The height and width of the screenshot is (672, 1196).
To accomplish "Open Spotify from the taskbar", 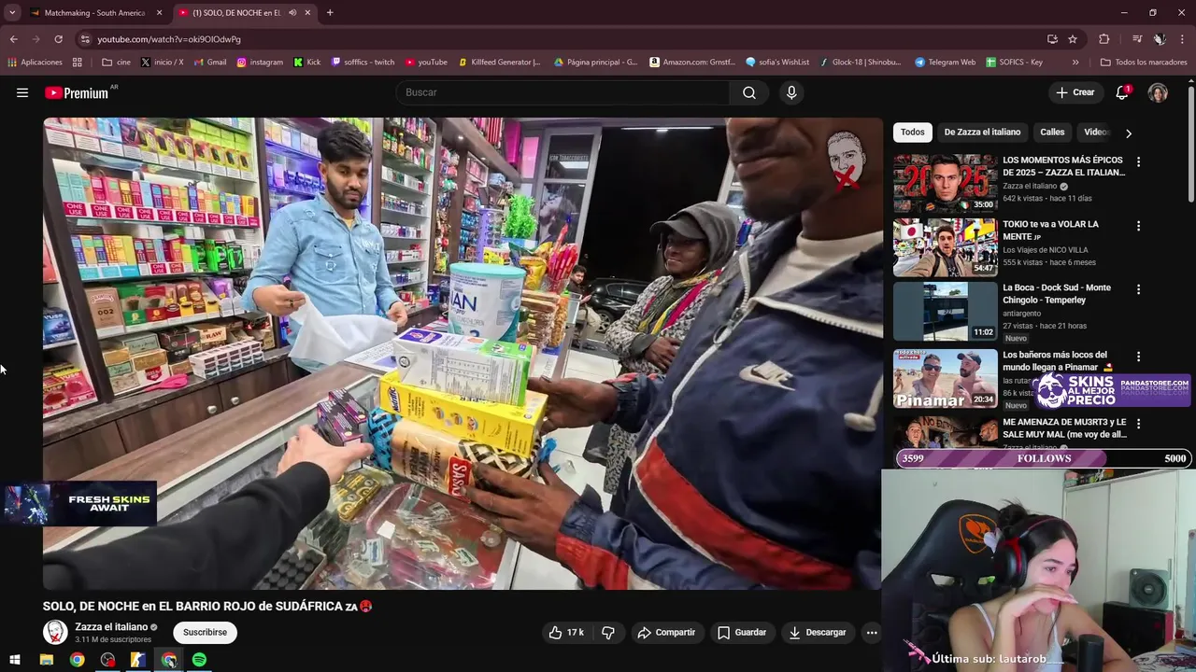I will (199, 660).
